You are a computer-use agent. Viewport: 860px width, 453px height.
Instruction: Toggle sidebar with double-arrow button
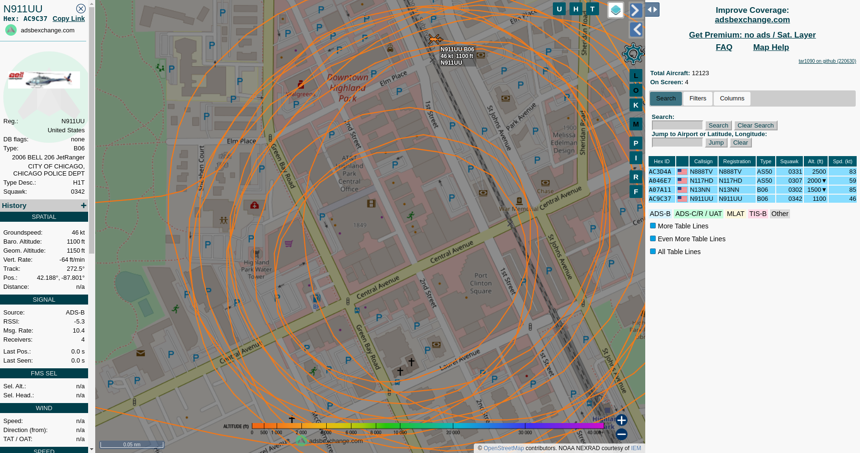pyautogui.click(x=652, y=10)
